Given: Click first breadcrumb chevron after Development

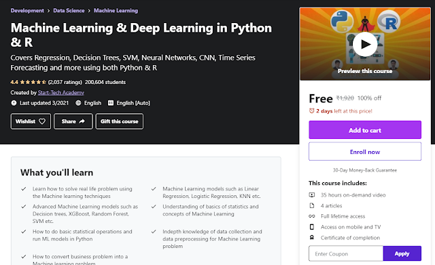Looking at the screenshot, I should point(48,11).
